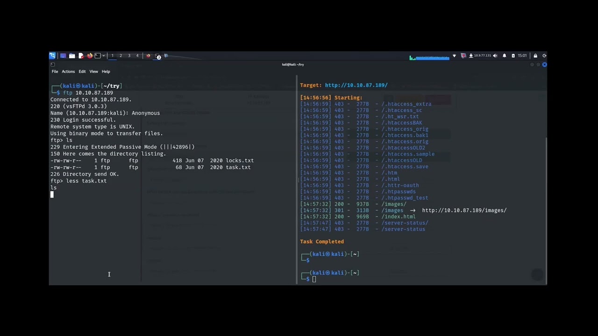
Task: Switch to workspace 1
Action: click(x=112, y=56)
